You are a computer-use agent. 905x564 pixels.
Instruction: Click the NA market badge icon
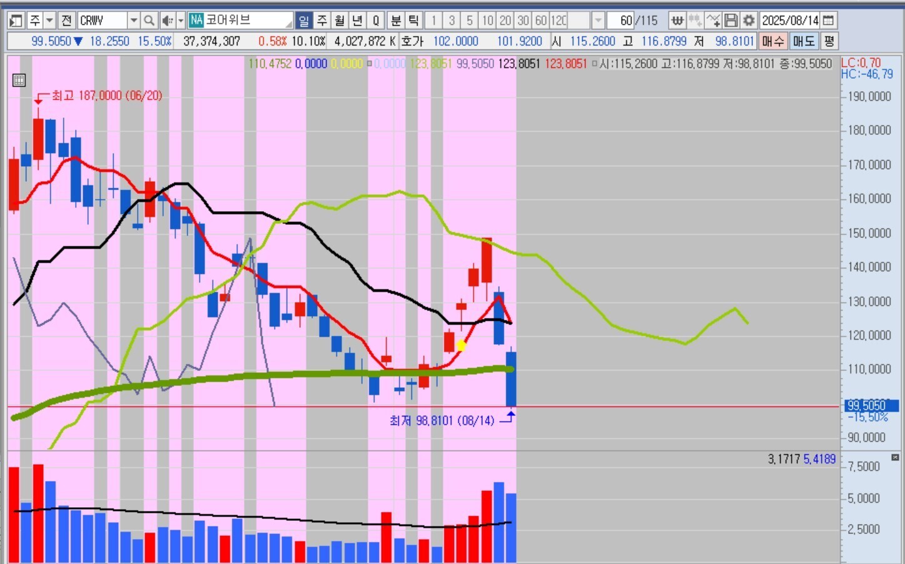pos(196,20)
